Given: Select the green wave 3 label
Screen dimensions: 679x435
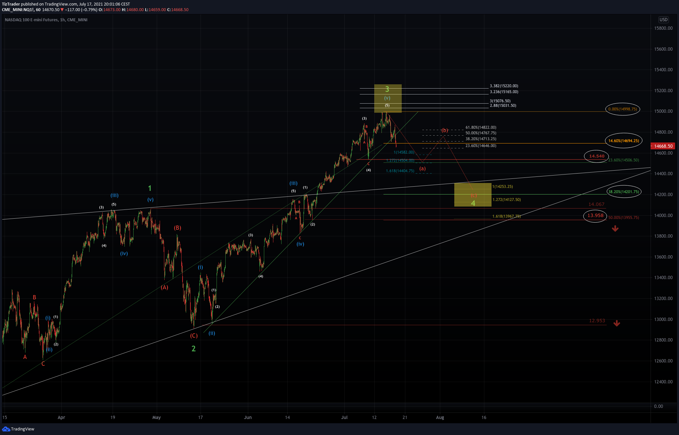Looking at the screenshot, I should [387, 89].
